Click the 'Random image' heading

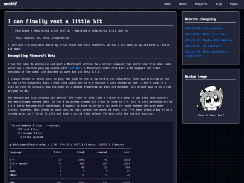[196, 76]
